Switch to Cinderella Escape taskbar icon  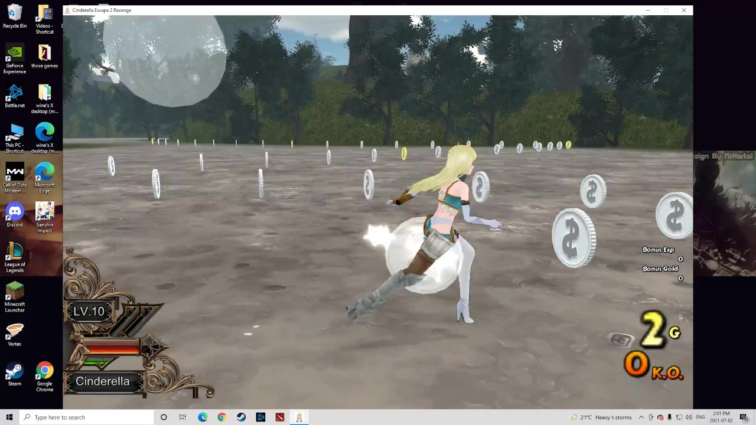299,417
